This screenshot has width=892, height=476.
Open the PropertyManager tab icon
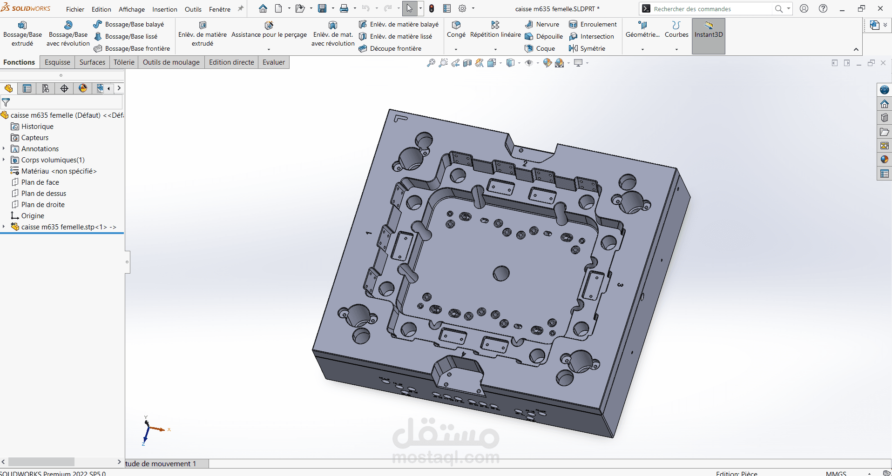(27, 88)
